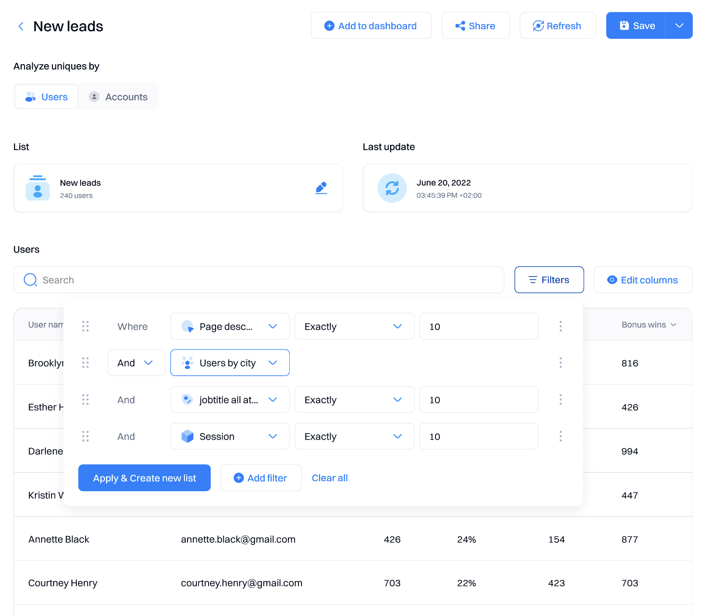Viewport: 705px width, 616px height.
Task: Sort by the Bonus wins column header
Action: (649, 325)
